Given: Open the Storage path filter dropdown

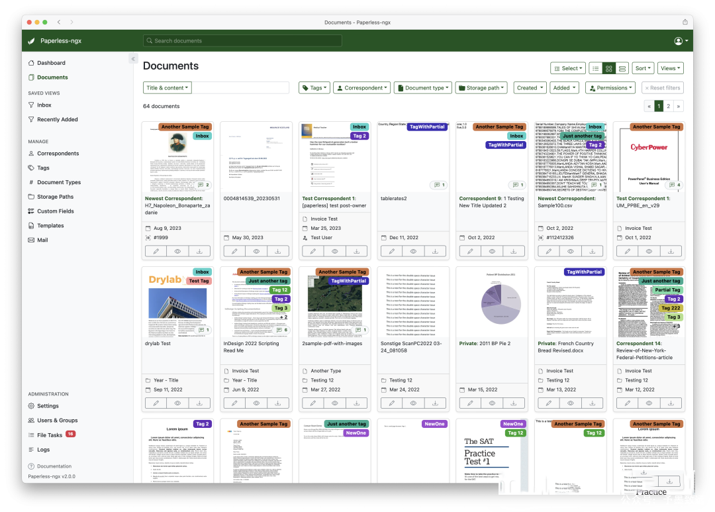Looking at the screenshot, I should [481, 88].
